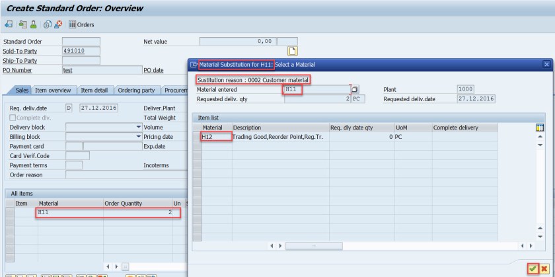Click far-right right arrow of Item list scrollbar
The height and width of the screenshot is (277, 555).
[531, 246]
